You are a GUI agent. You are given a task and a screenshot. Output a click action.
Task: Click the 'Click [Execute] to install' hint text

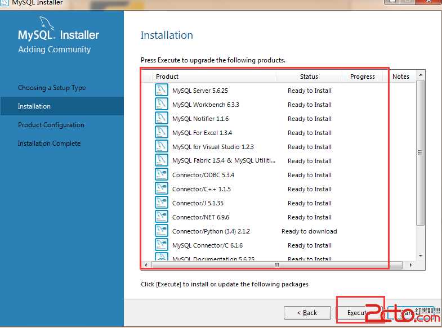(225, 284)
